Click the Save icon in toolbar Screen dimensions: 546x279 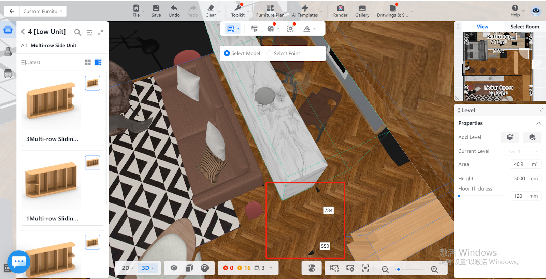[x=156, y=11]
